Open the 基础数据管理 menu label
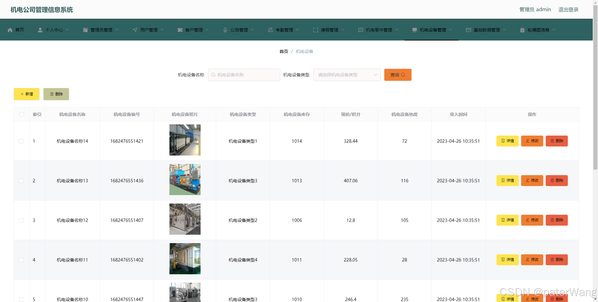This screenshot has width=598, height=302. pyautogui.click(x=487, y=30)
